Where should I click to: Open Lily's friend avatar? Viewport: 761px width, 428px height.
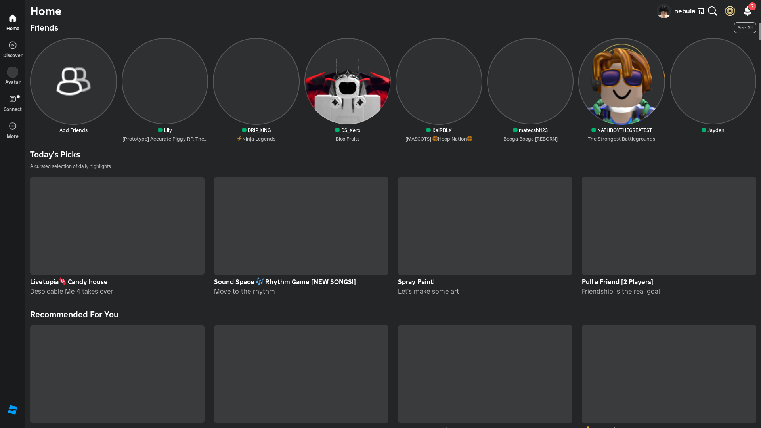165,81
